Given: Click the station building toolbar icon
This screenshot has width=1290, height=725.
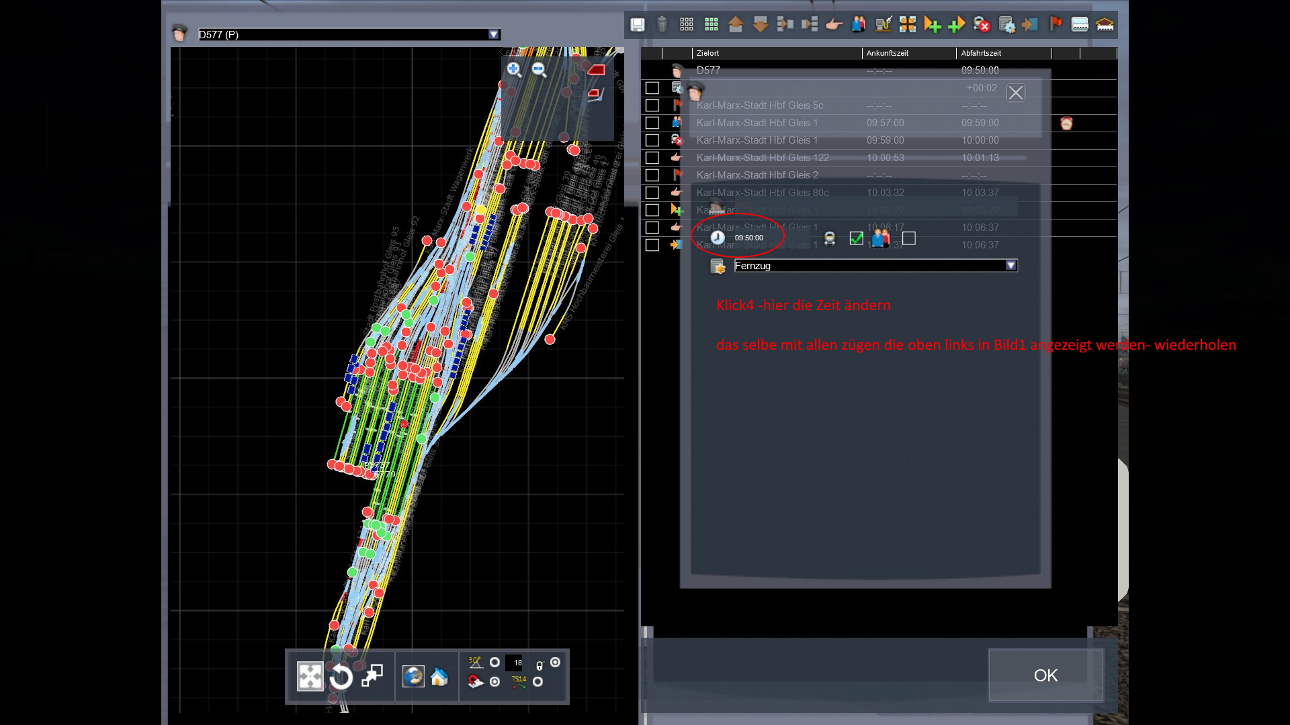Looking at the screenshot, I should (1105, 25).
